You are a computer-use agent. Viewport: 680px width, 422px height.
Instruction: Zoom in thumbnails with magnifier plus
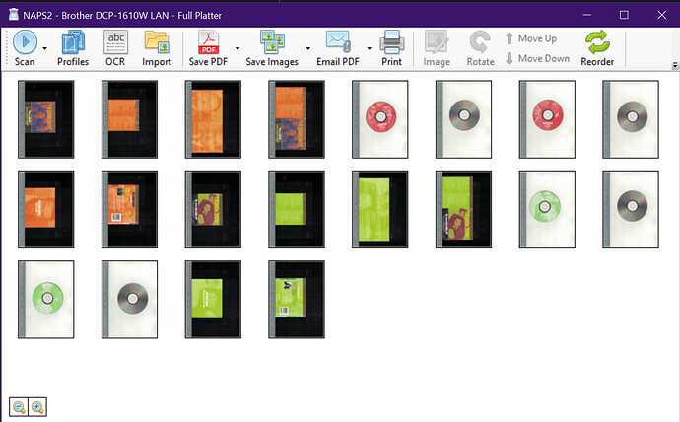(x=37, y=407)
